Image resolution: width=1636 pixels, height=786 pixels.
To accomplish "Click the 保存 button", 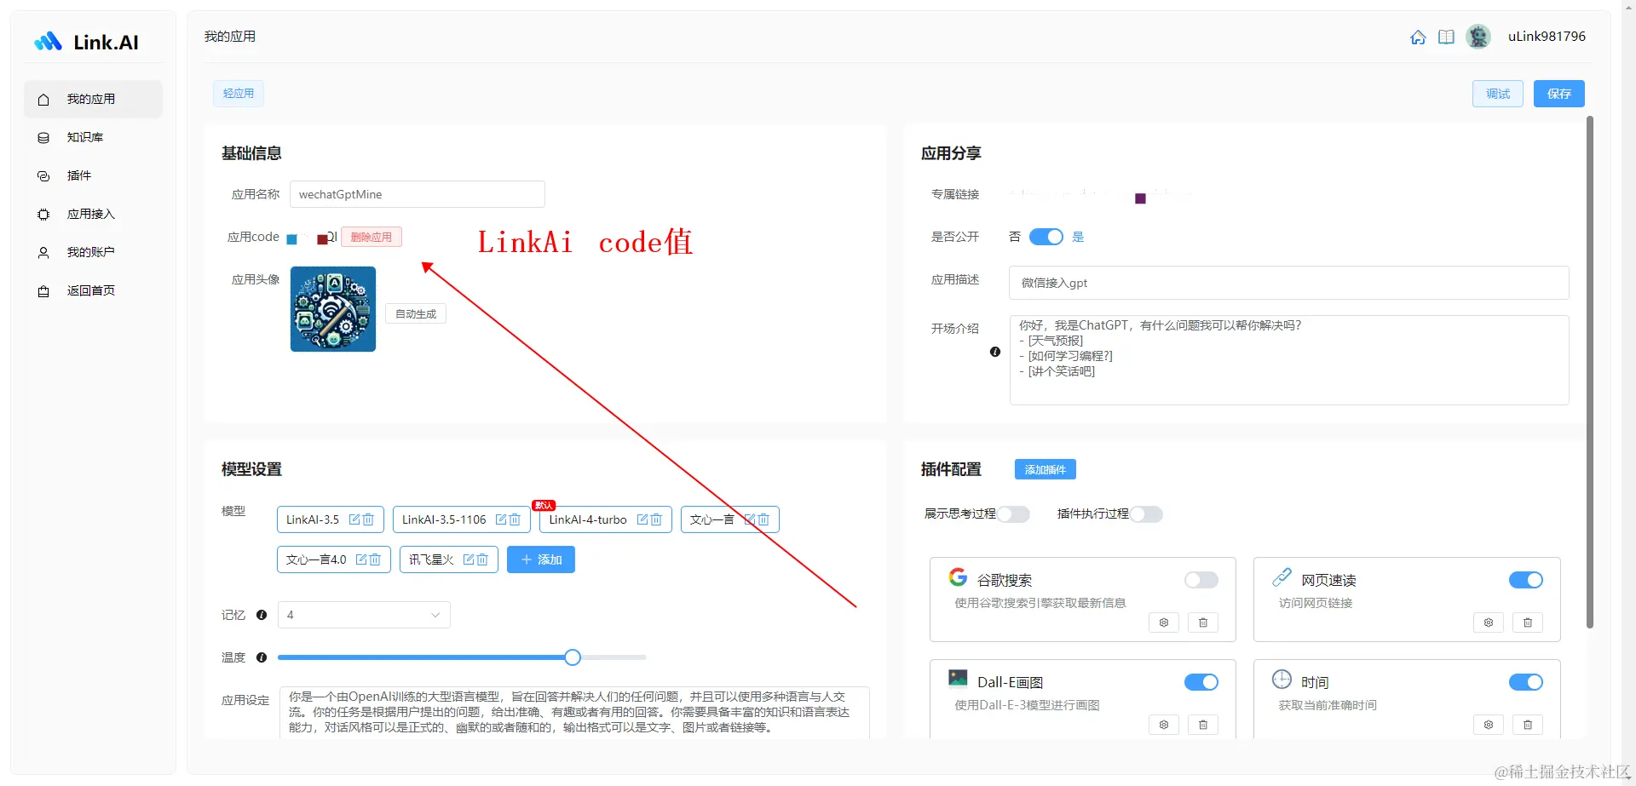I will 1558,94.
